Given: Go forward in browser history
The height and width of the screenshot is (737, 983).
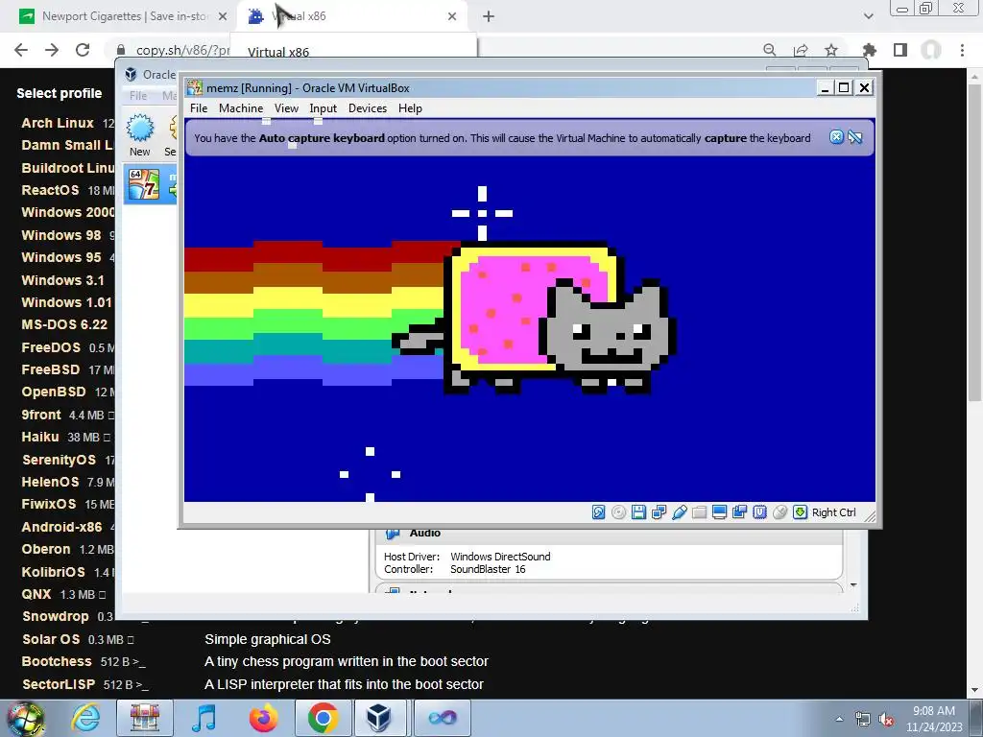Looking at the screenshot, I should pyautogui.click(x=52, y=50).
